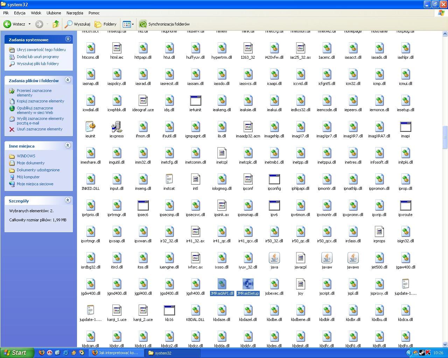Open the Wstecz history dropdown arrow

pyautogui.click(x=29, y=24)
